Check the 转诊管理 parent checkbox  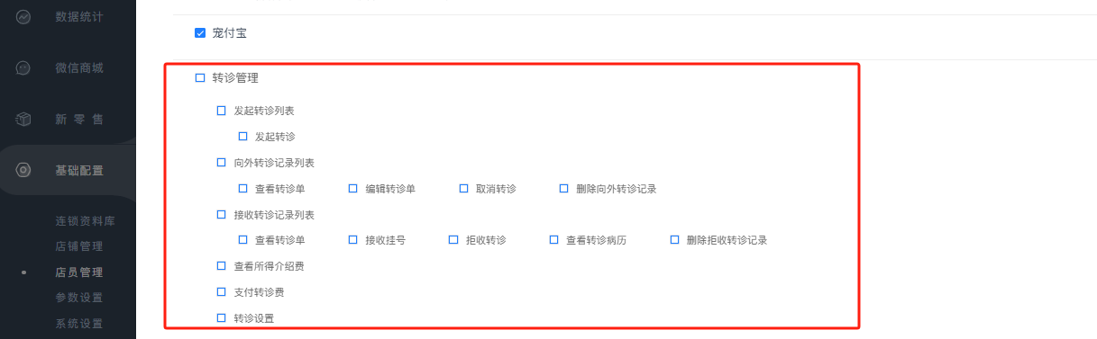[x=200, y=78]
